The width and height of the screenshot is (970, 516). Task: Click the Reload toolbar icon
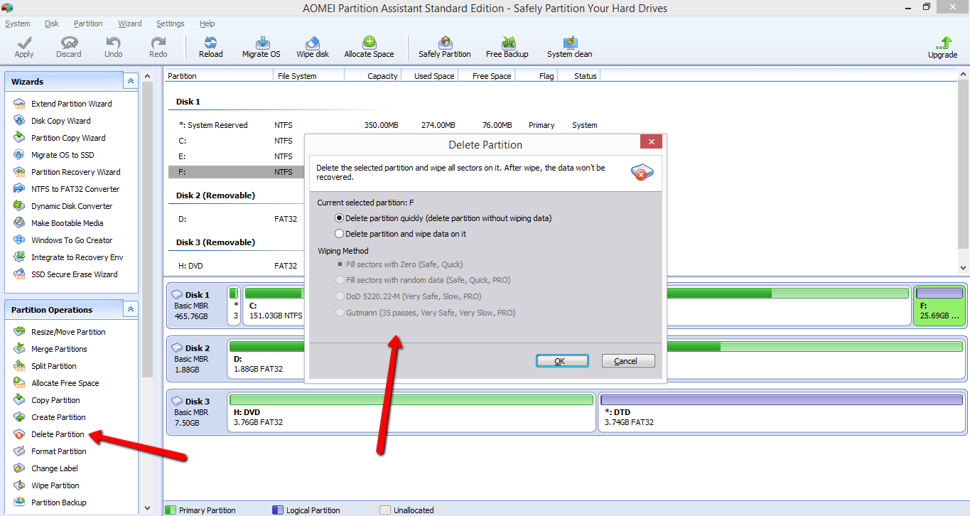click(211, 47)
